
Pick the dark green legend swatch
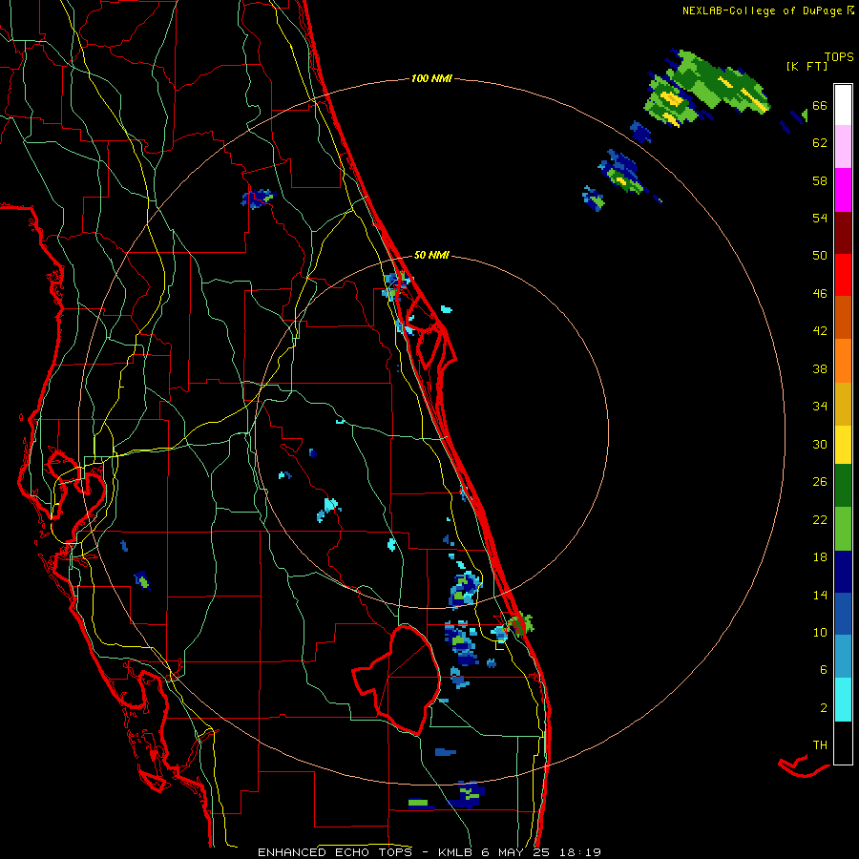(843, 486)
